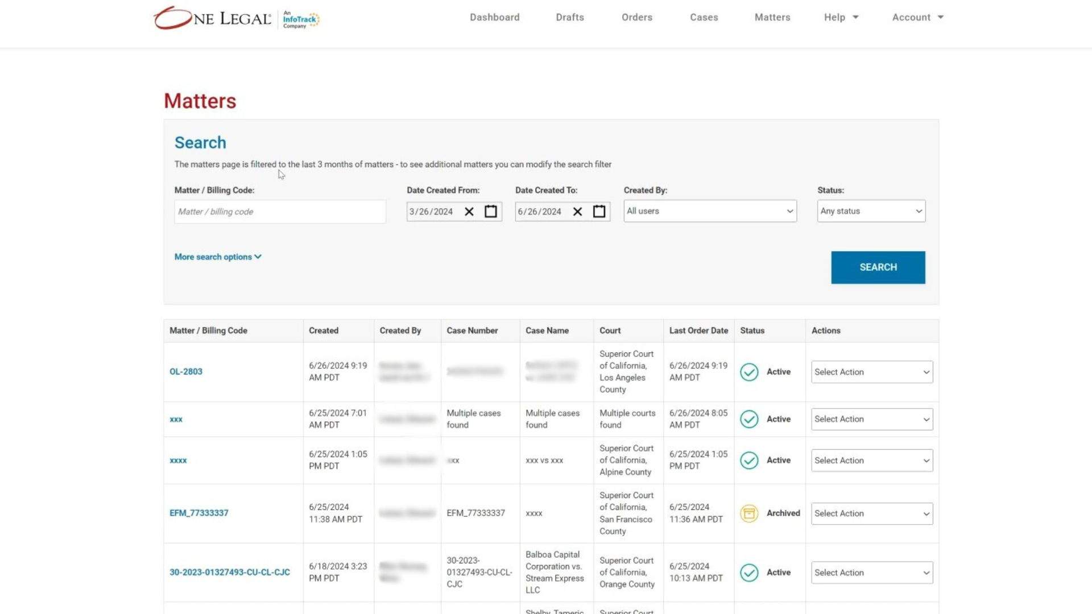Click Date Created To date 6/26/2024
This screenshot has width=1092, height=614.
tap(539, 211)
